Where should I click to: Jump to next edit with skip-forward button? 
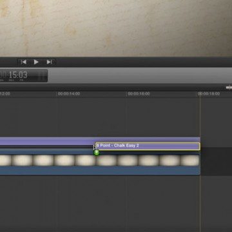coord(50,62)
